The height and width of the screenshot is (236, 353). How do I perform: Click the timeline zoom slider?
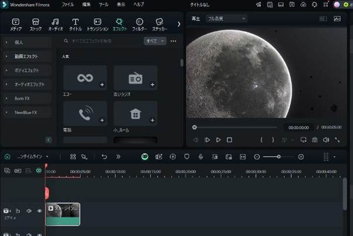[x=279, y=157]
